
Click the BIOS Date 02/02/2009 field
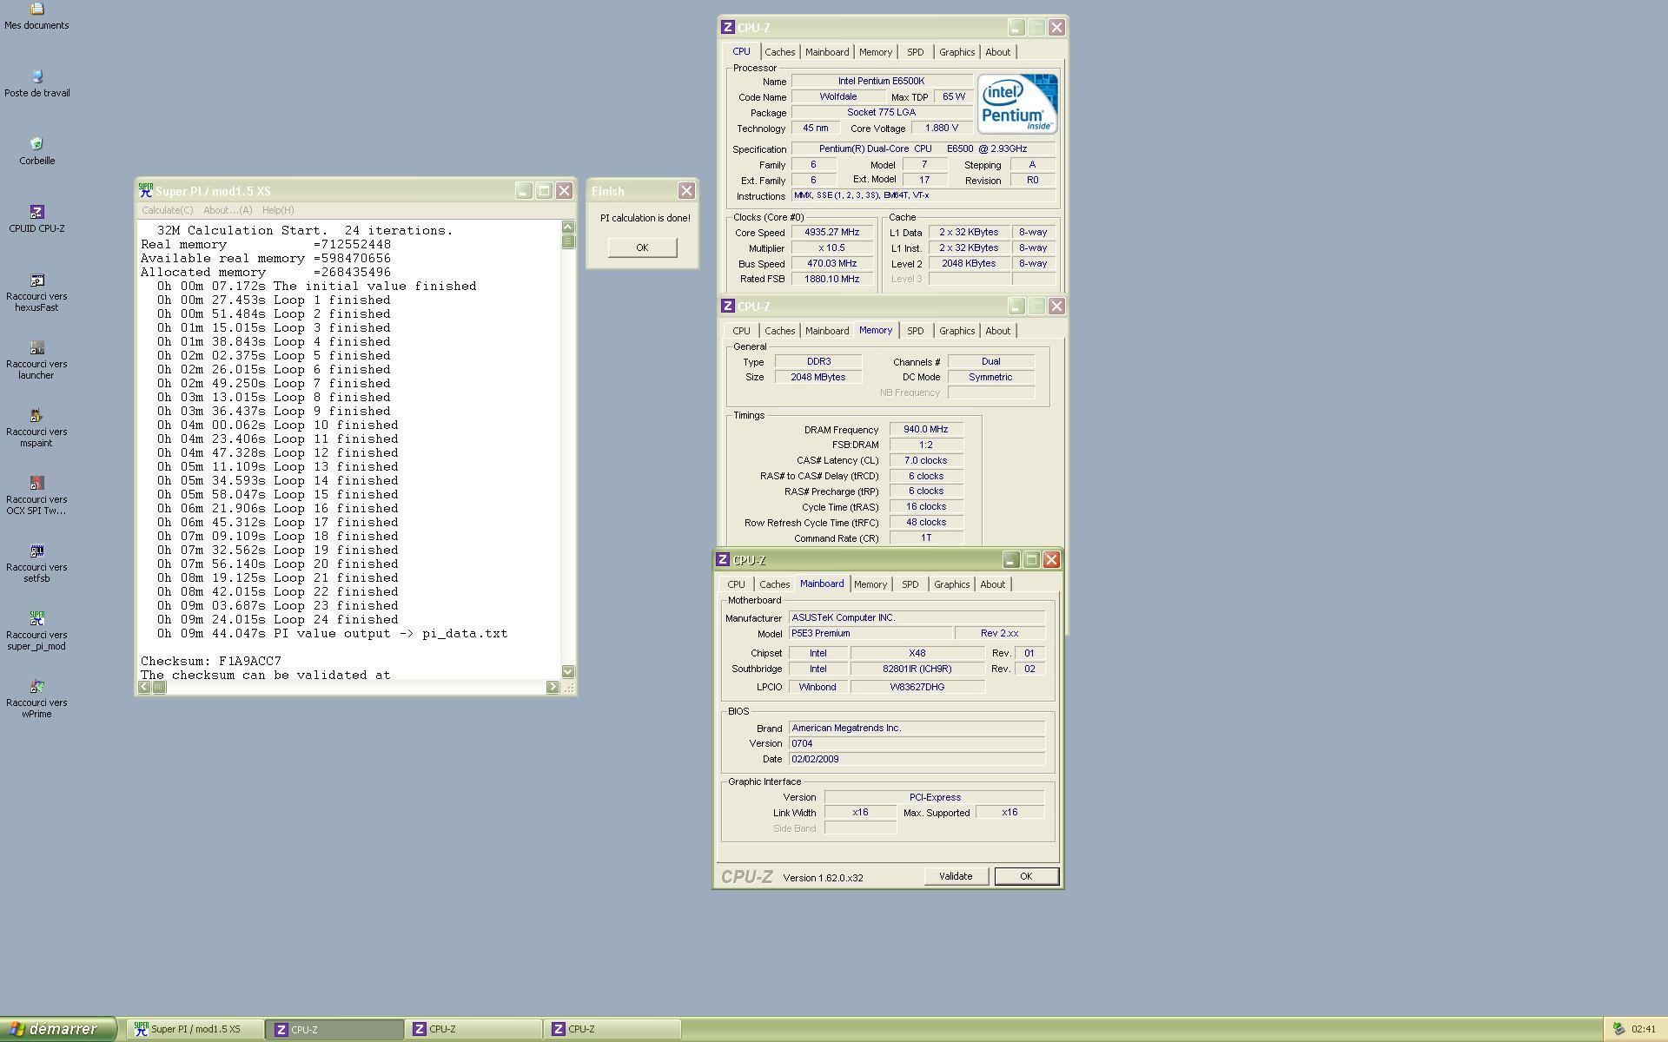917,759
